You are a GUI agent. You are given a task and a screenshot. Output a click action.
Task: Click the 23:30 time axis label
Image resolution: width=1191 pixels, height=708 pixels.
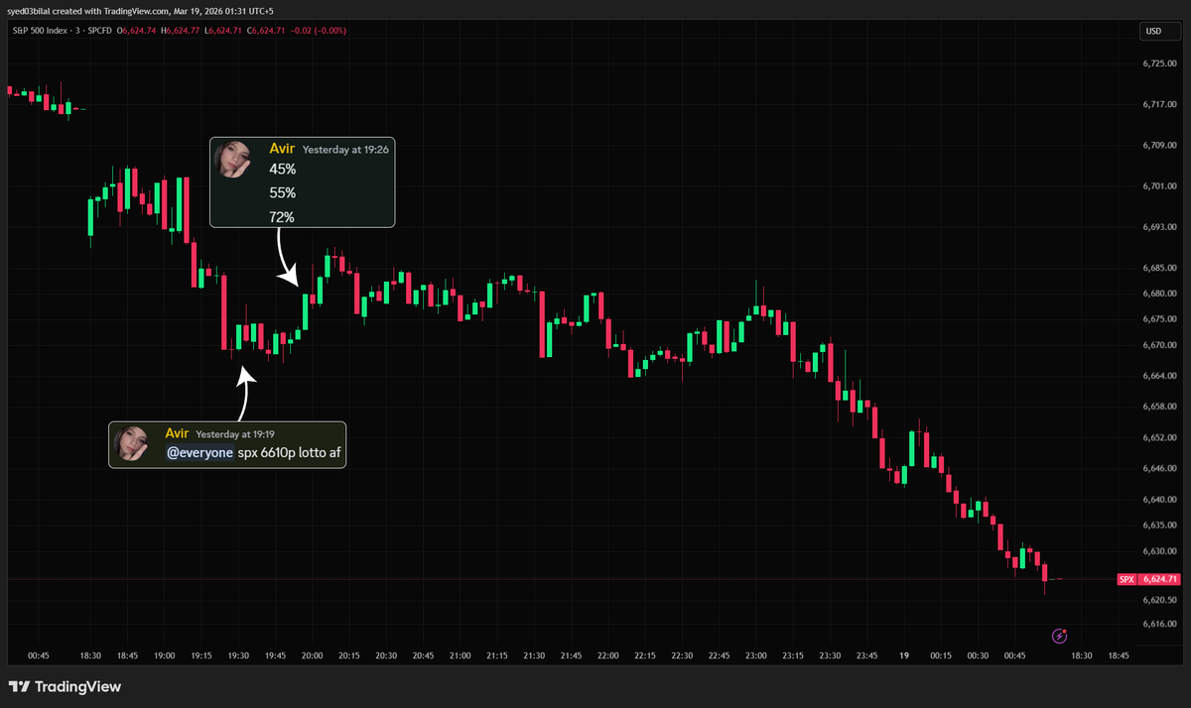coord(830,655)
